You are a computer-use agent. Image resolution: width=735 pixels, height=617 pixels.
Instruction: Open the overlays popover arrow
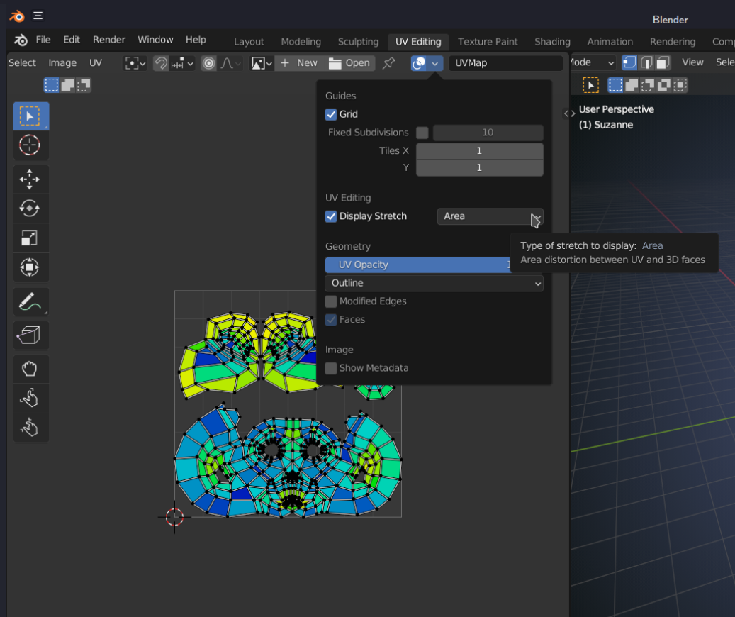coord(435,63)
